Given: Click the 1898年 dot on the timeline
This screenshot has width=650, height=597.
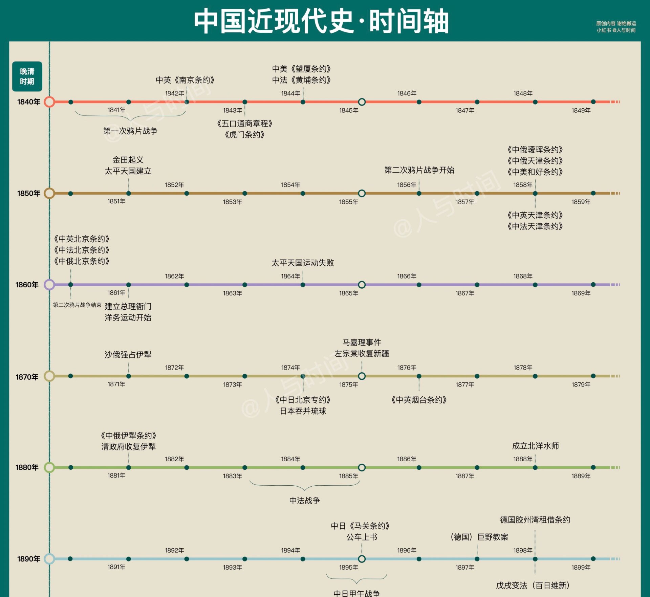Looking at the screenshot, I should tap(535, 559).
